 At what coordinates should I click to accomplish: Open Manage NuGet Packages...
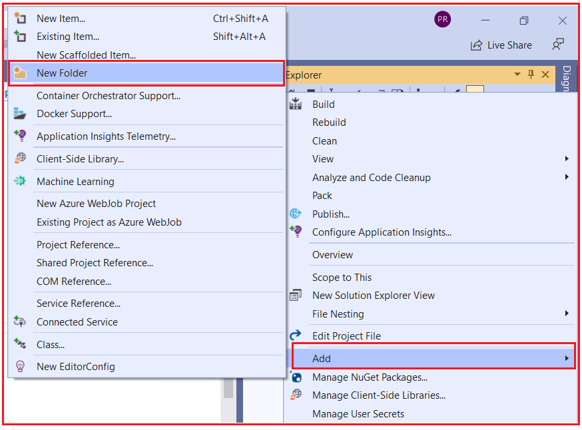pyautogui.click(x=432, y=377)
